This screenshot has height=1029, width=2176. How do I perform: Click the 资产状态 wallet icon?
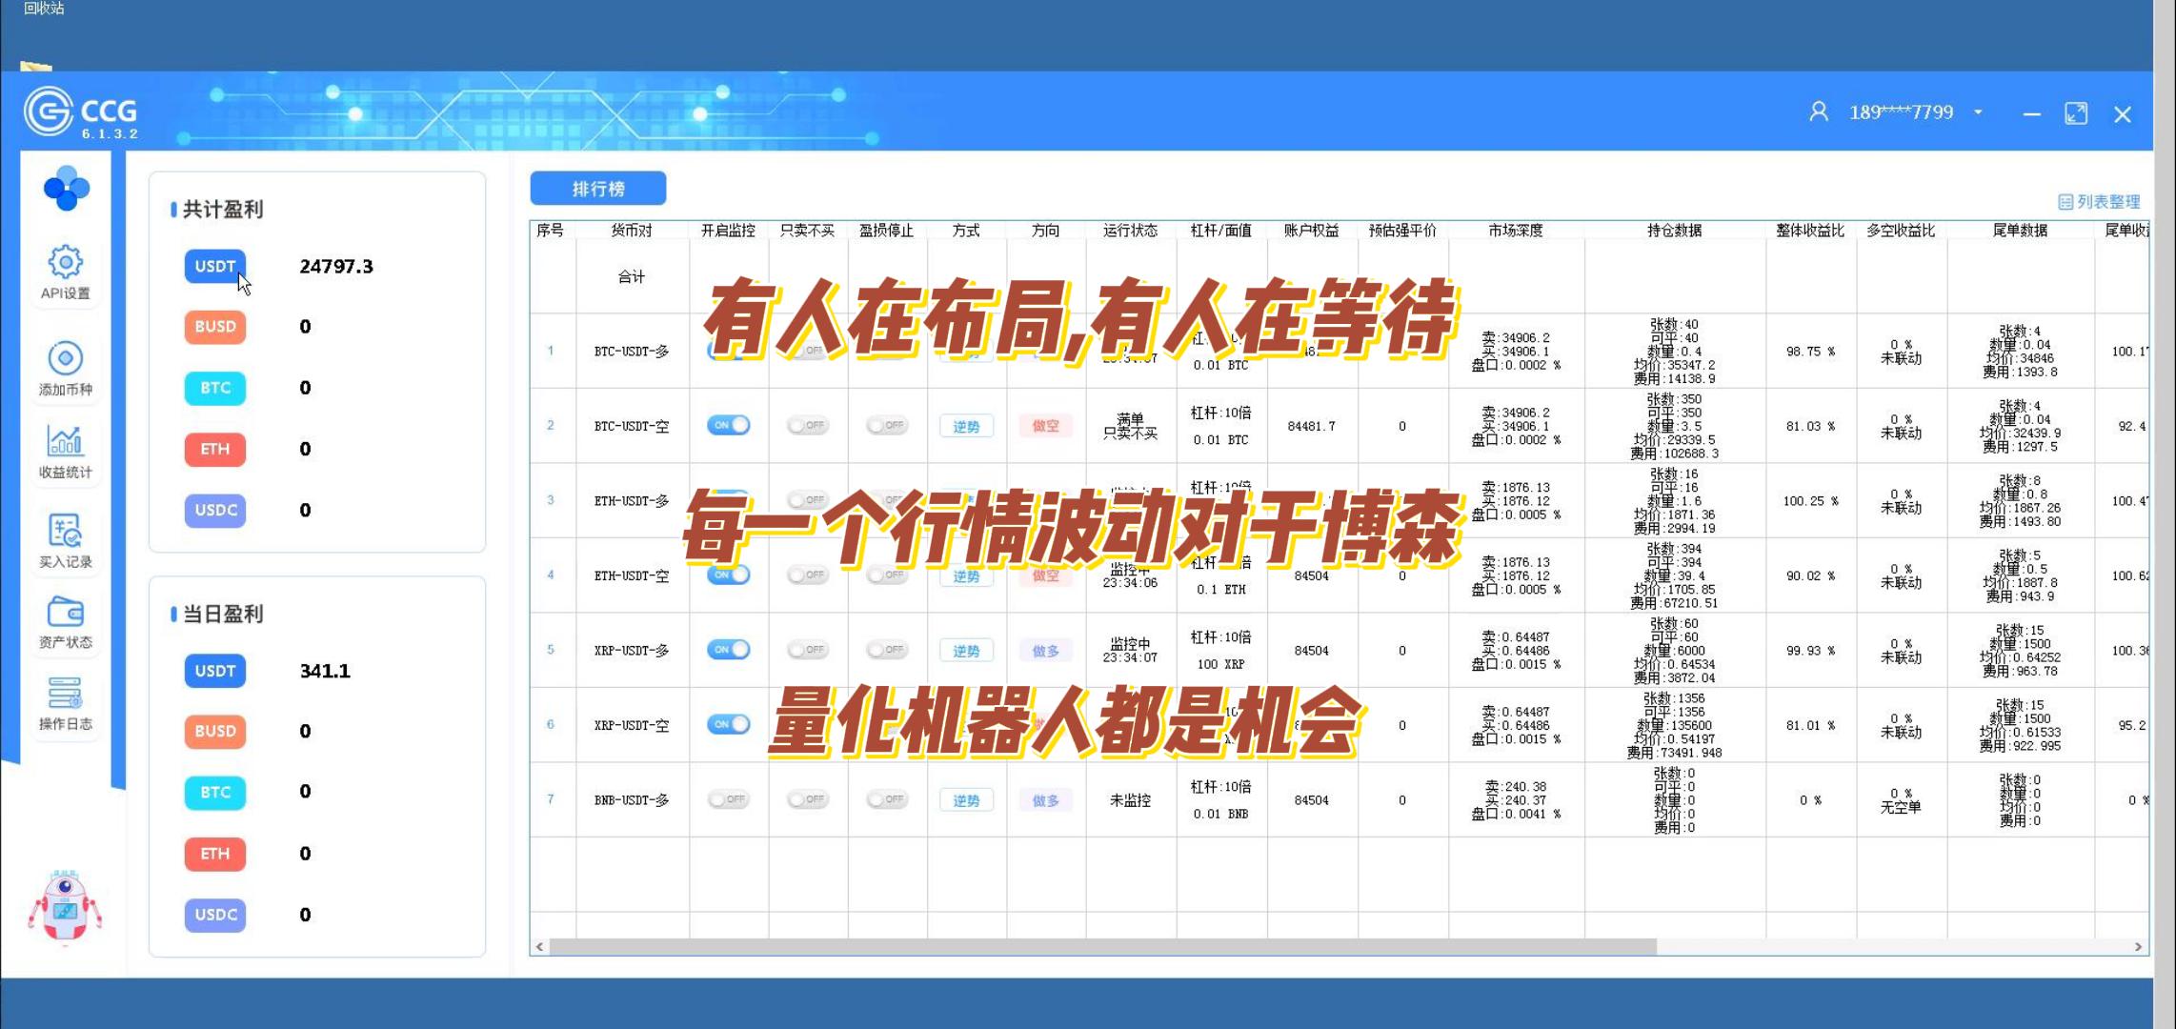65,612
